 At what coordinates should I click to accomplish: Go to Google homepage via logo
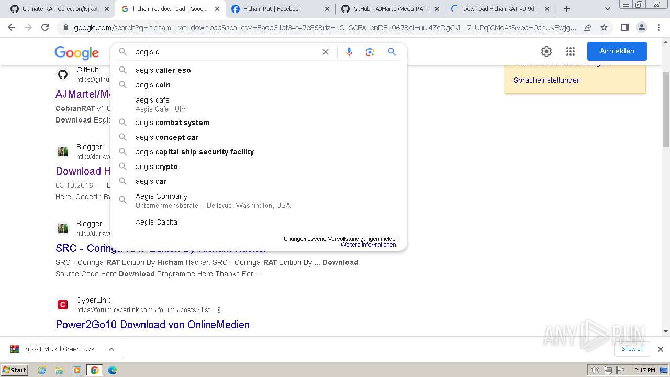click(76, 52)
